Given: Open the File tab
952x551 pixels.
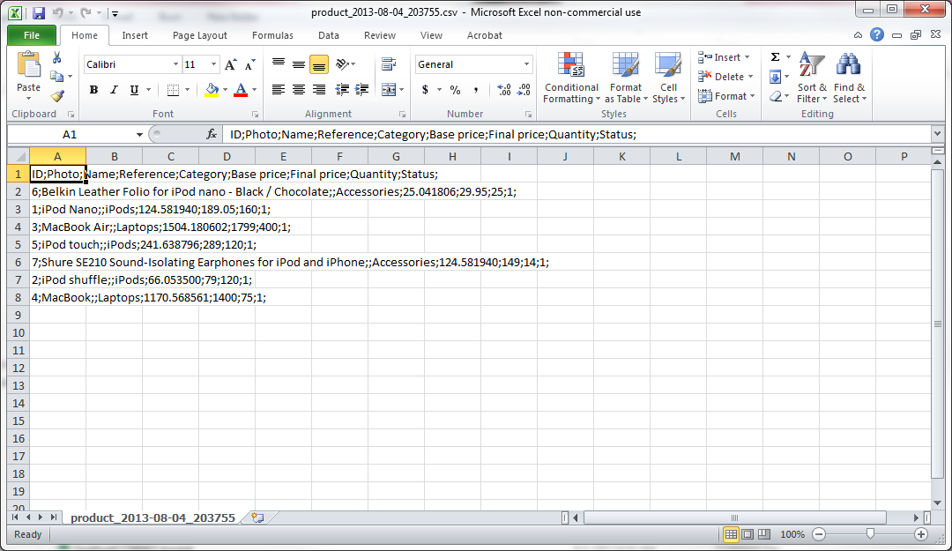Looking at the screenshot, I should point(32,35).
